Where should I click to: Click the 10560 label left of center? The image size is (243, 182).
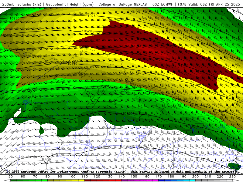click(46, 118)
